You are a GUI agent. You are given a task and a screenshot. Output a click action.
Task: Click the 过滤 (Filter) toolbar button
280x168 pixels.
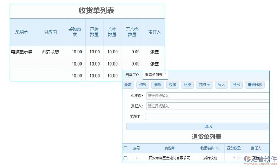click(172, 85)
